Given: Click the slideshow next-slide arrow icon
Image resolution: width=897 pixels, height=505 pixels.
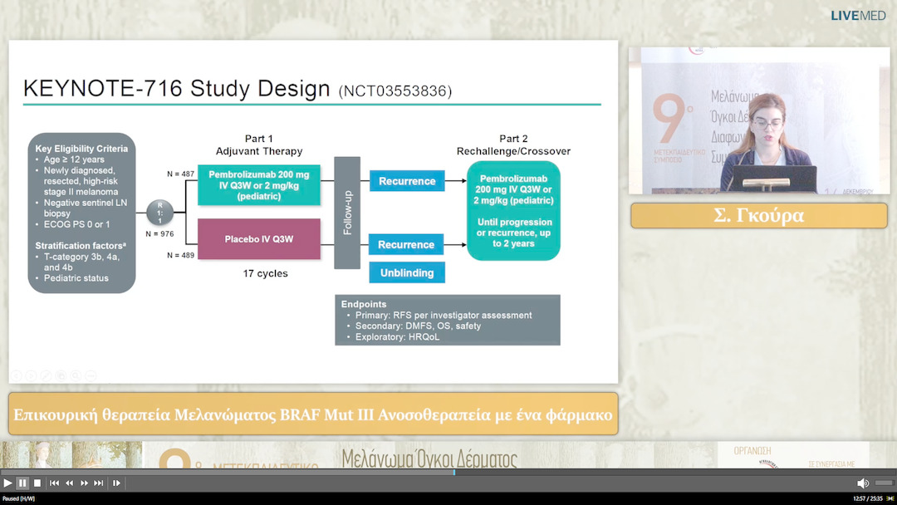Looking at the screenshot, I should coord(31,375).
